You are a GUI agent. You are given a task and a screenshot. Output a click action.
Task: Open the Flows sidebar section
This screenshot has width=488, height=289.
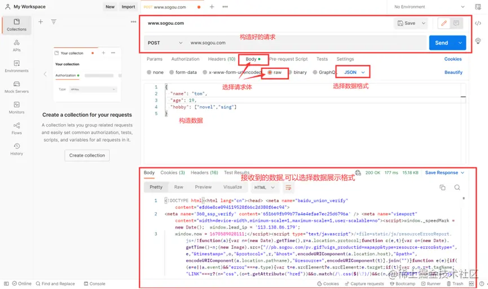(x=16, y=128)
